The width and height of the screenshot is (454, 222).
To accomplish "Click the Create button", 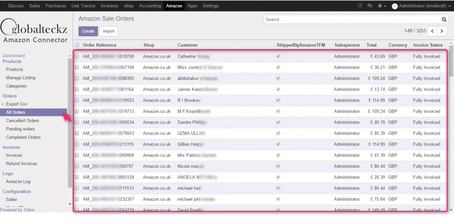I will tap(88, 31).
